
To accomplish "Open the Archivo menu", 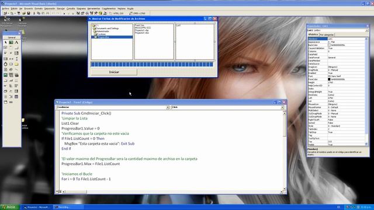I will tap(5, 9).
